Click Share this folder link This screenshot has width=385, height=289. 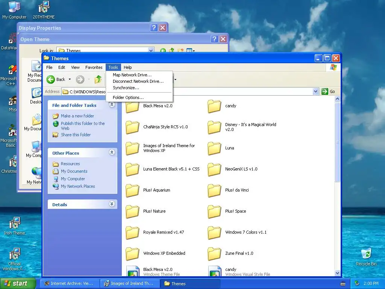(76, 135)
